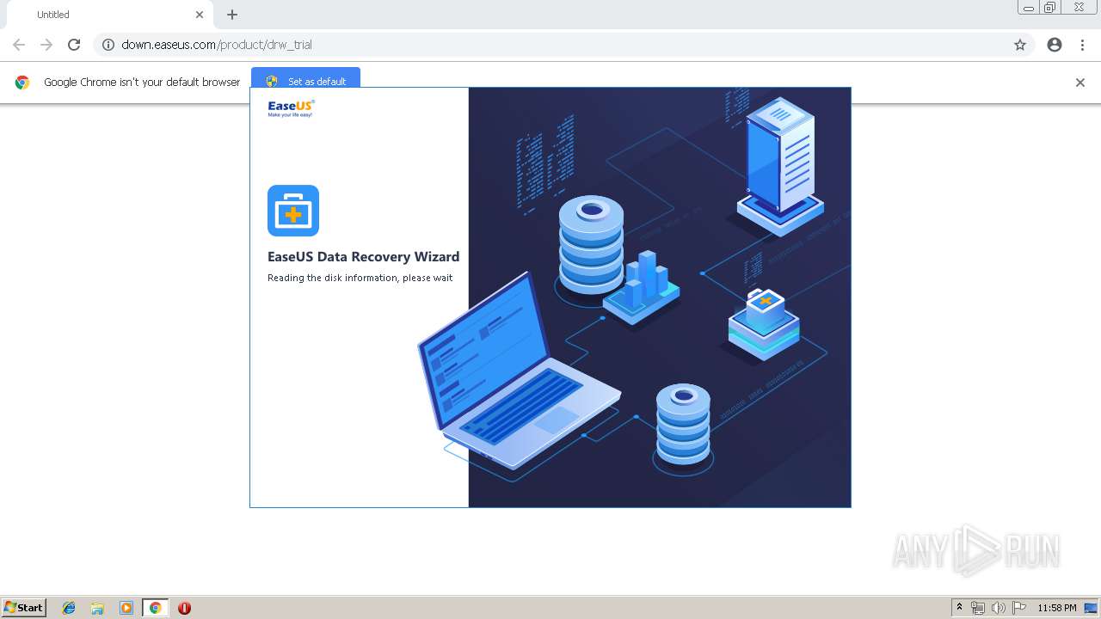Open the network status tray icon
Viewport: 1101px width, 619px height.
(978, 608)
